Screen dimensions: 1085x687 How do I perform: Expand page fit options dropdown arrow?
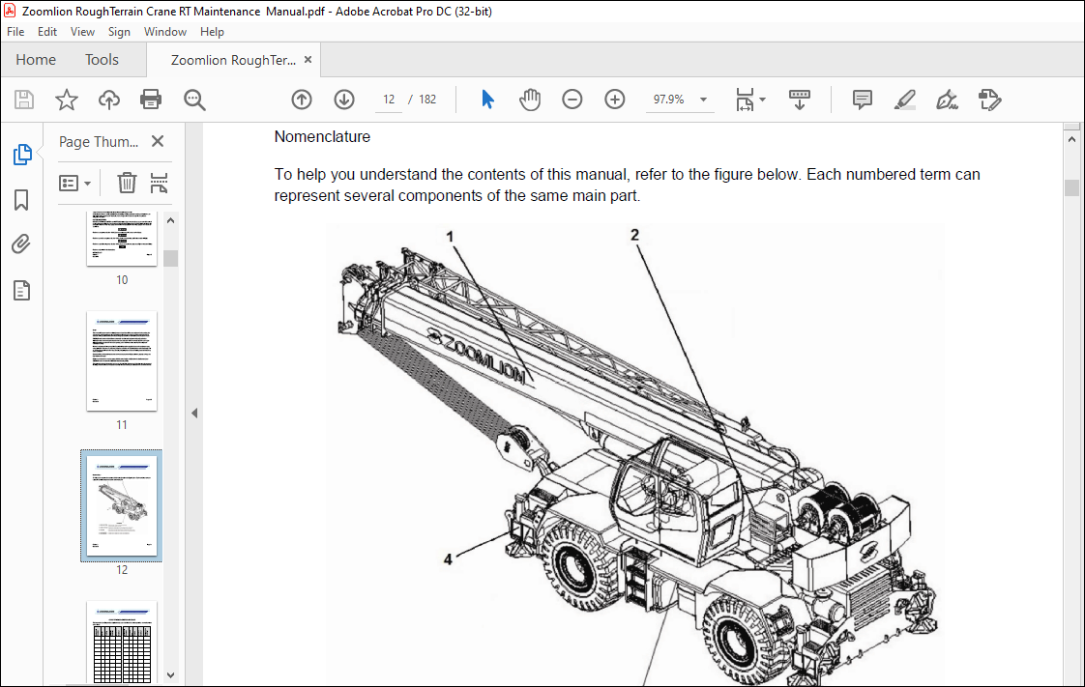pos(763,100)
